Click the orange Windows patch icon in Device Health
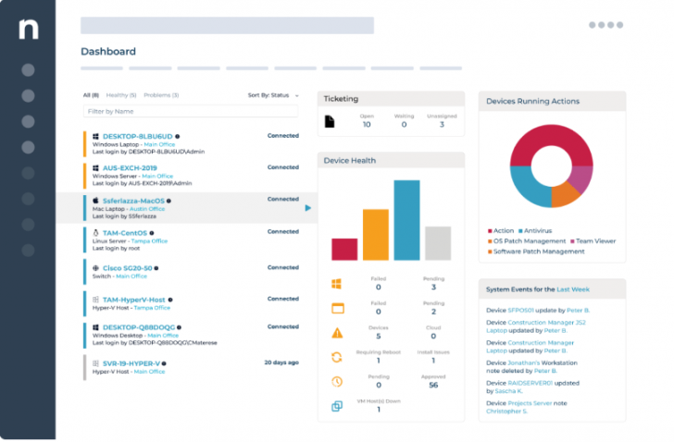 pyautogui.click(x=337, y=284)
